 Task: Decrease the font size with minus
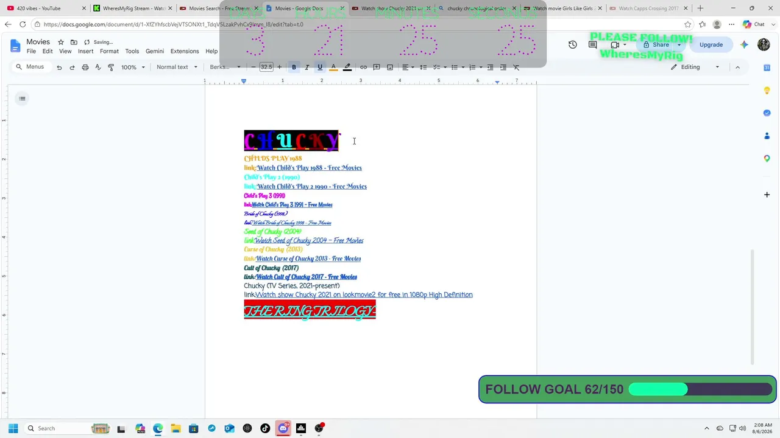click(x=253, y=67)
